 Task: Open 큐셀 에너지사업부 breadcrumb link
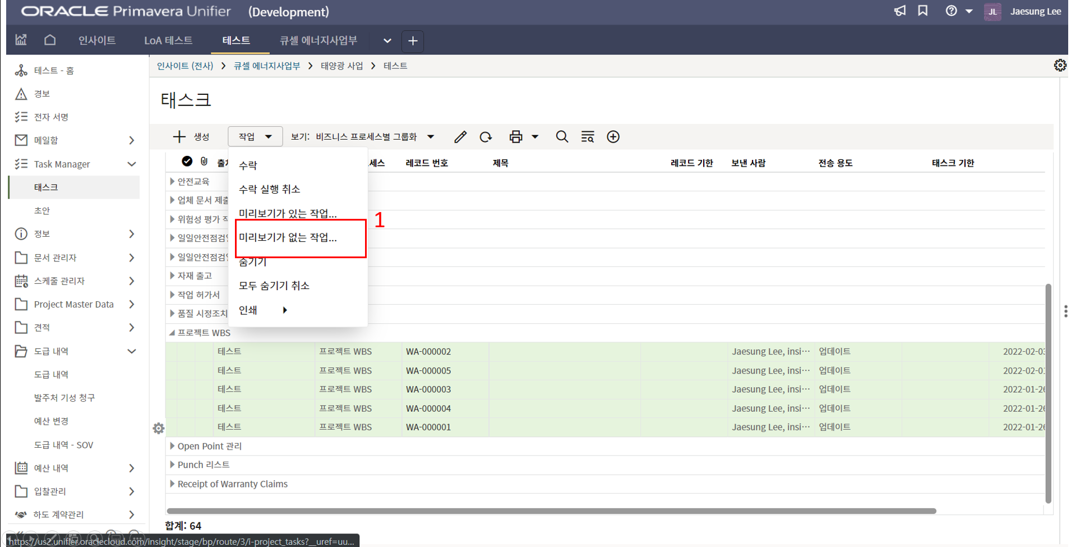tap(266, 66)
